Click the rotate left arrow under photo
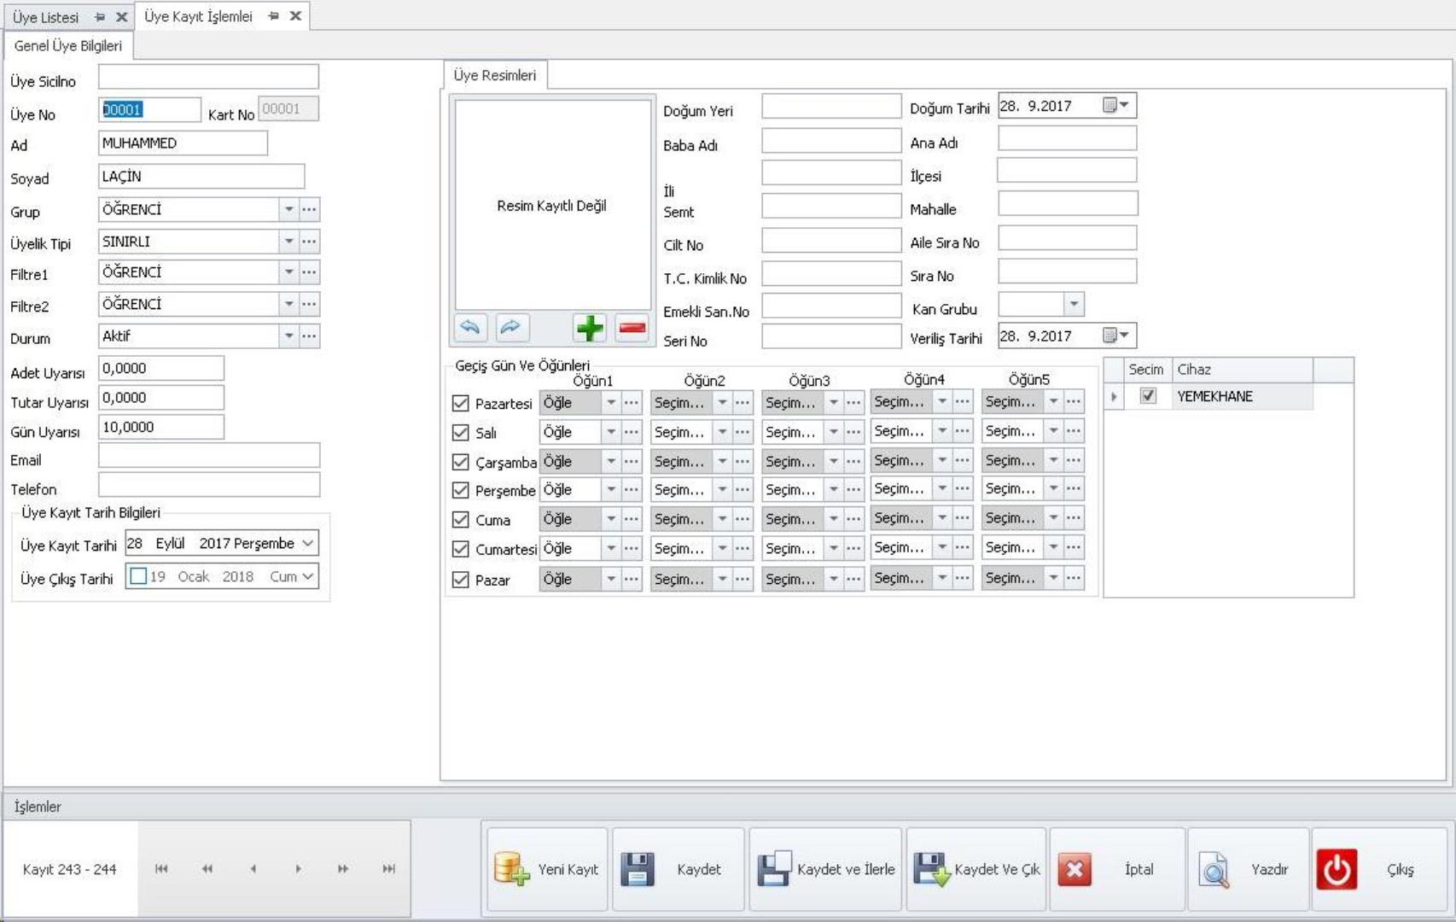 pos(470,328)
